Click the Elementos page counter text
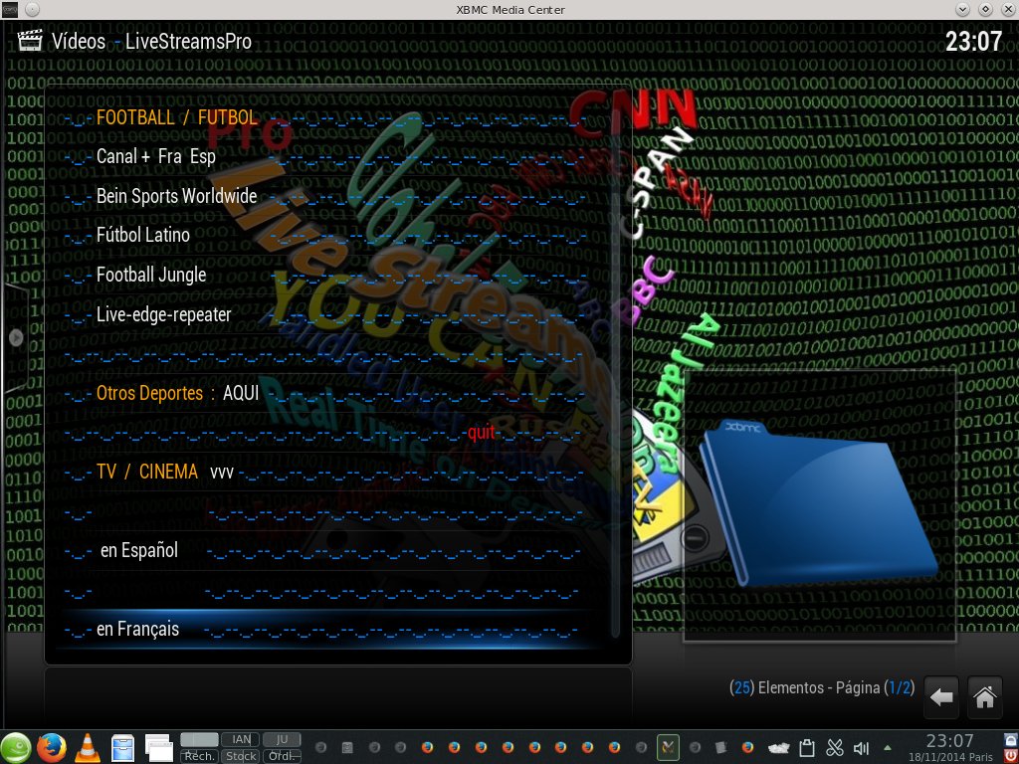This screenshot has height=764, width=1019. tap(822, 687)
